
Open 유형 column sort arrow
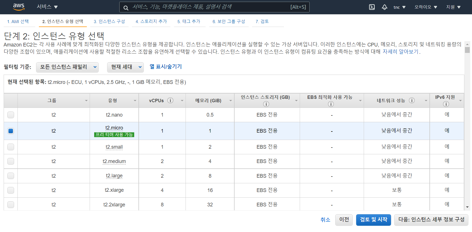point(135,101)
